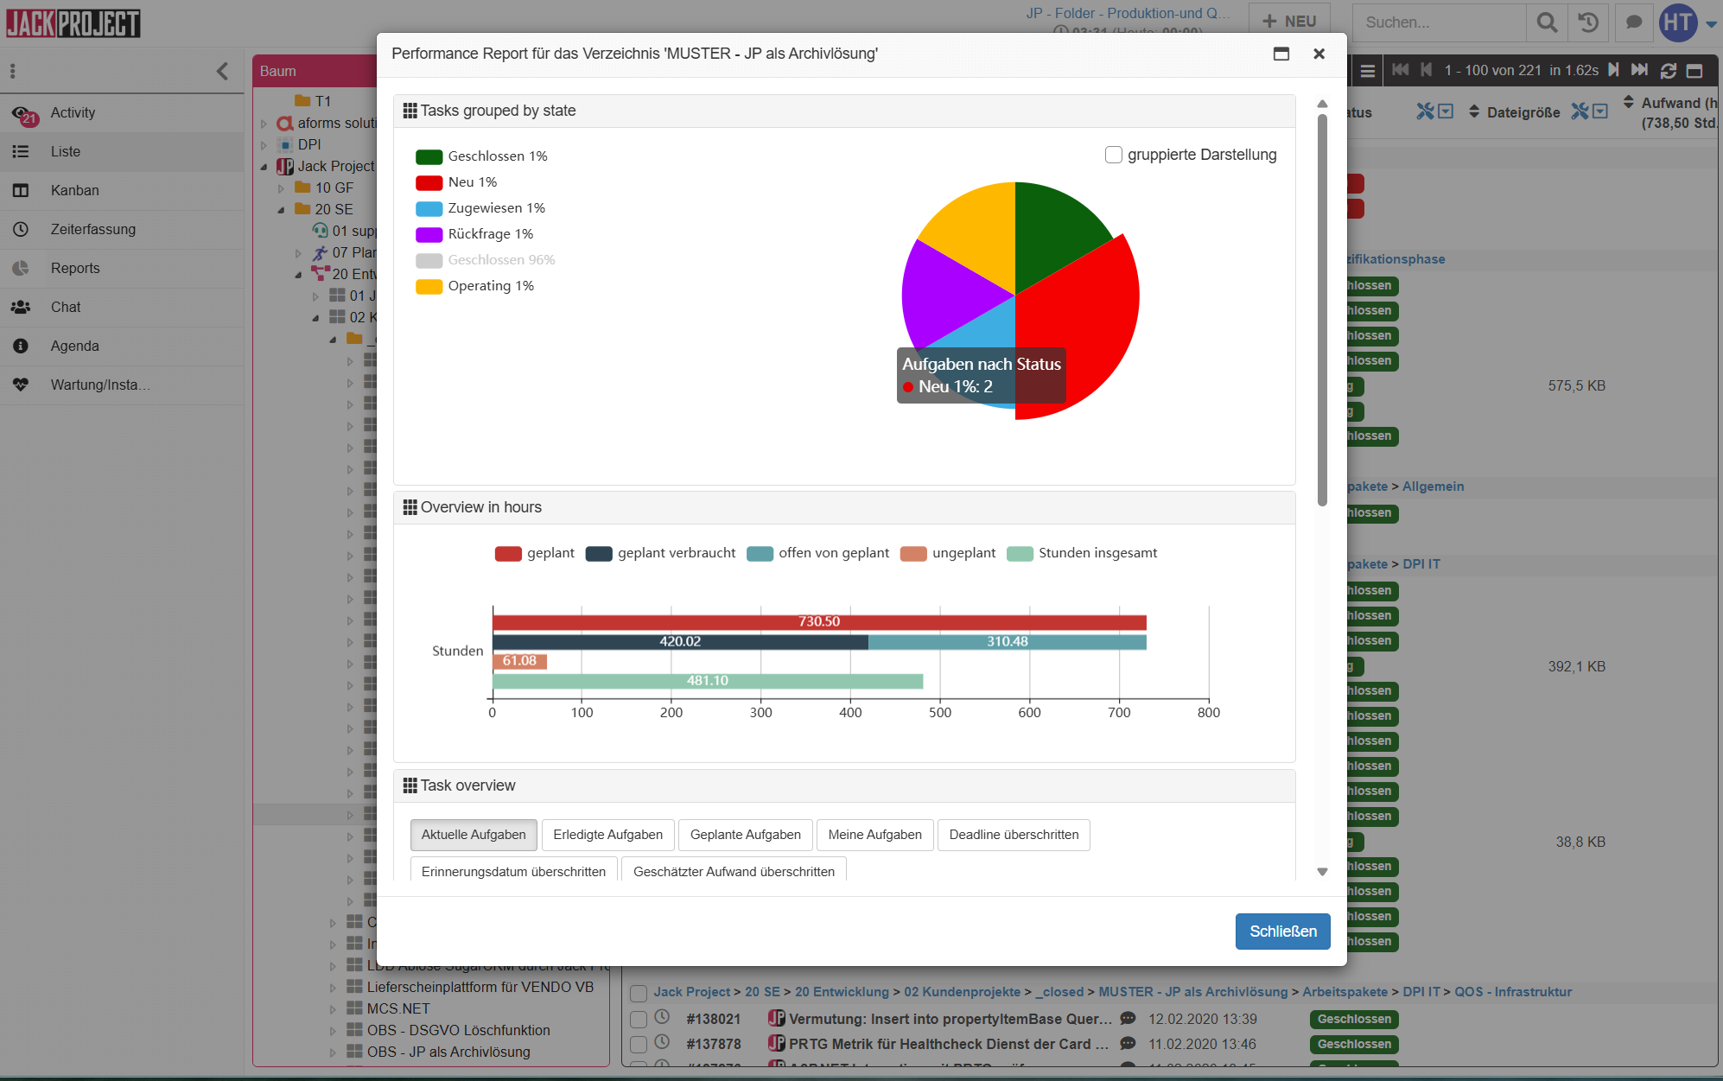Enable gruppierte Darstellung checkbox
1723x1081 pixels.
(x=1114, y=155)
